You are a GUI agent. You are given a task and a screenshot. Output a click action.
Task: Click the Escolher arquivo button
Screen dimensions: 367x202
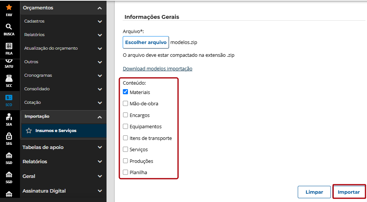(146, 42)
